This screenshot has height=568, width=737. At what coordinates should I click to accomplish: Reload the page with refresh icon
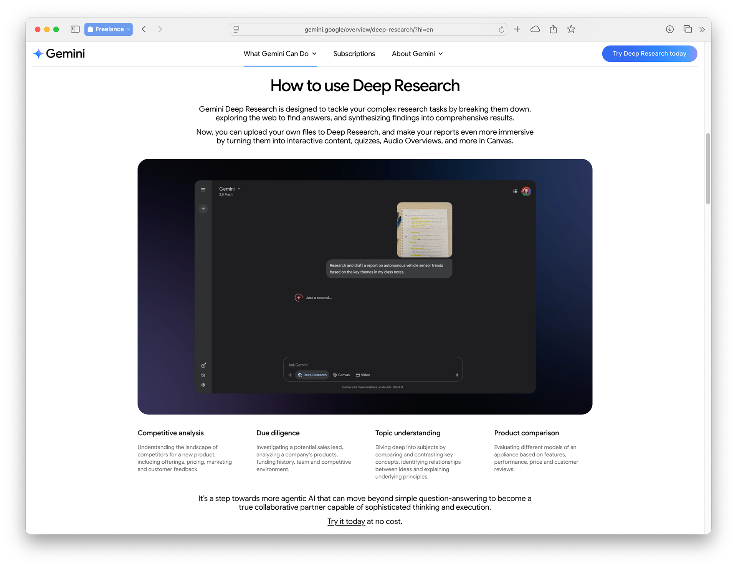click(x=501, y=30)
